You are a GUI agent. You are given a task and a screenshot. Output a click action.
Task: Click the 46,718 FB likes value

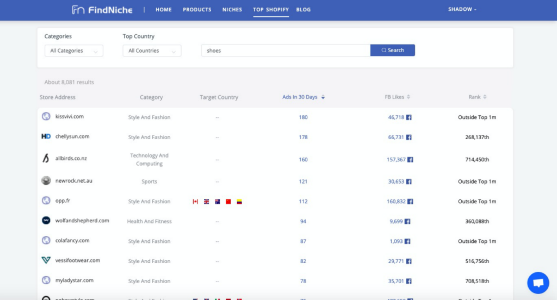coord(396,117)
